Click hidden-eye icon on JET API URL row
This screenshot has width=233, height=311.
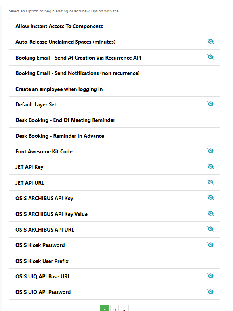coord(210,182)
